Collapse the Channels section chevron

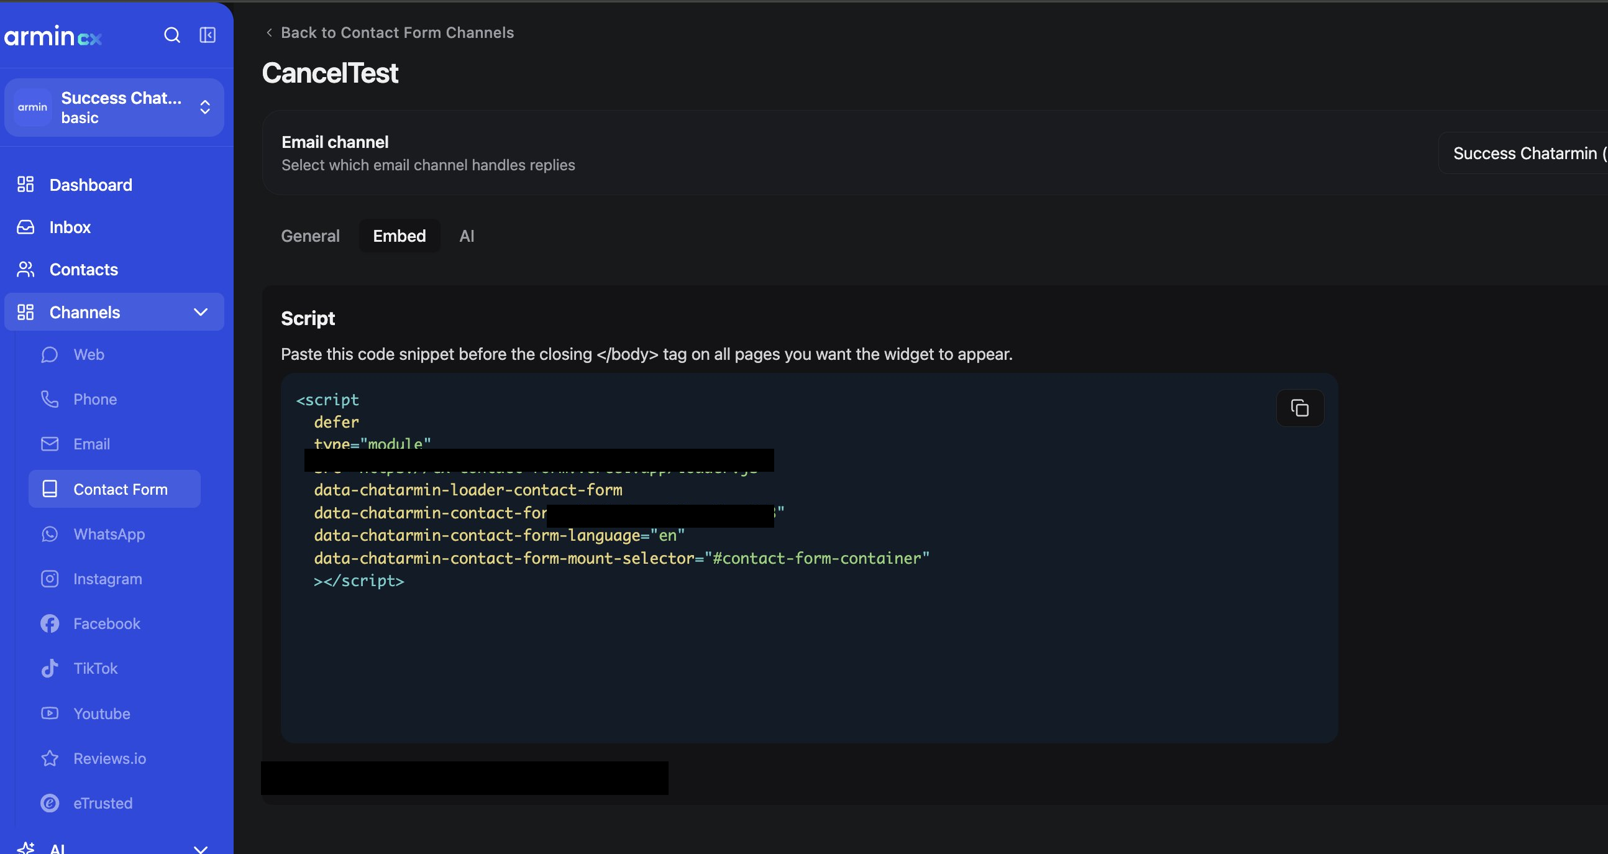click(x=200, y=311)
